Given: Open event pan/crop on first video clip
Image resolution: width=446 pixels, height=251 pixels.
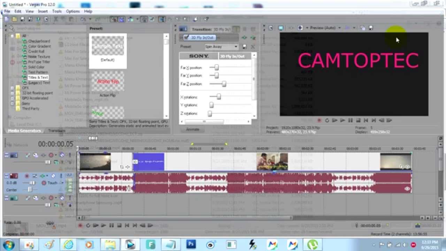Looking at the screenshot, I should coord(122,167).
